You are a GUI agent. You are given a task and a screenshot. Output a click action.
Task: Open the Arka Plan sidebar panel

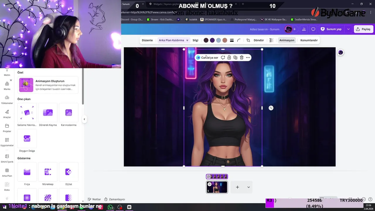point(7,172)
